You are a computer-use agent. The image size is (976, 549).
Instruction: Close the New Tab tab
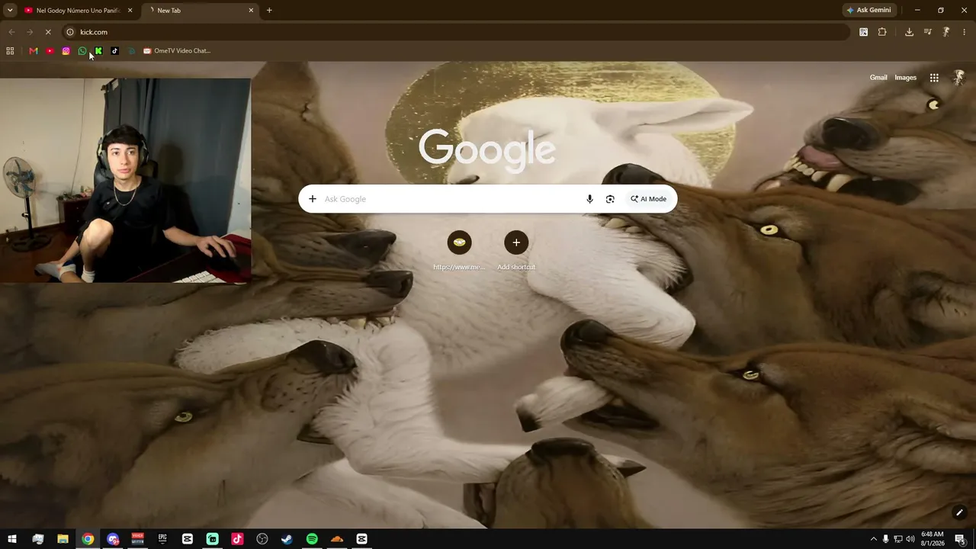251,10
